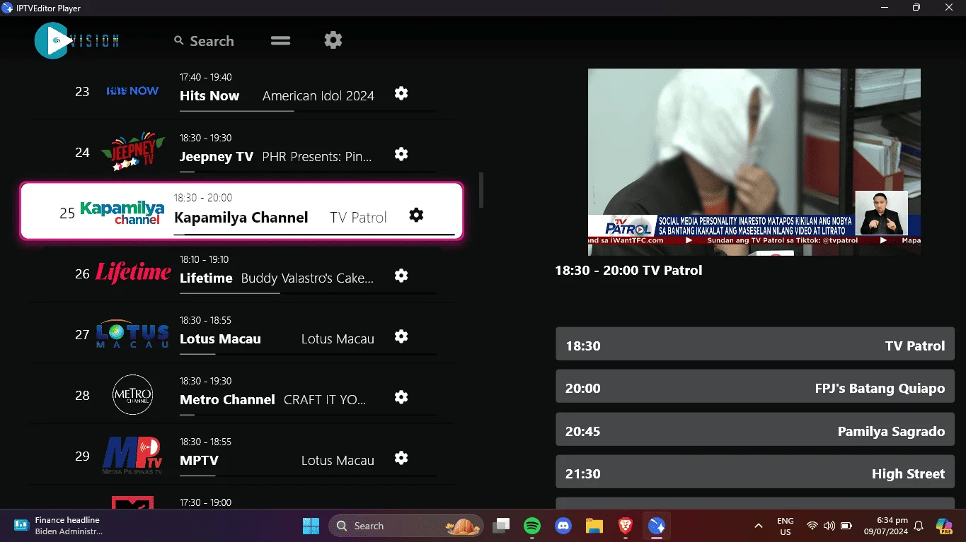Open settings gear for Jeepney TV
Image resolution: width=966 pixels, height=542 pixels.
tap(401, 154)
